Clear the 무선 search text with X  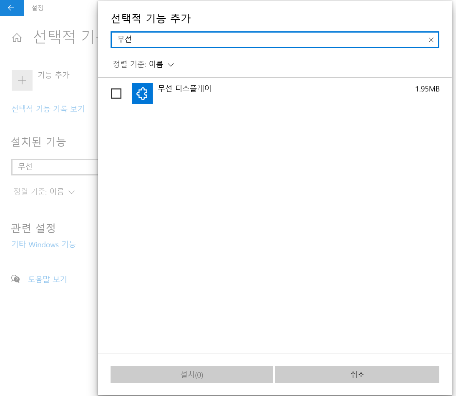pos(431,40)
